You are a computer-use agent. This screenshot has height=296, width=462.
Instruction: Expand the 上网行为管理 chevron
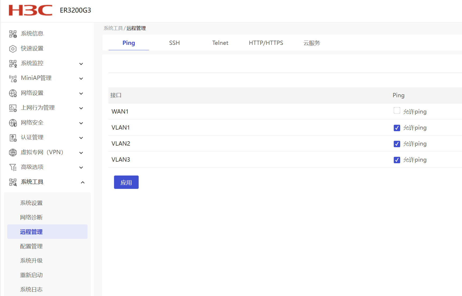point(81,108)
